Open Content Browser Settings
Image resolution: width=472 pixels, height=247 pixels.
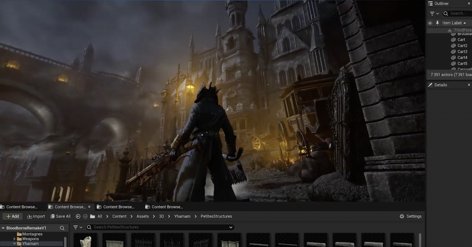(x=410, y=216)
